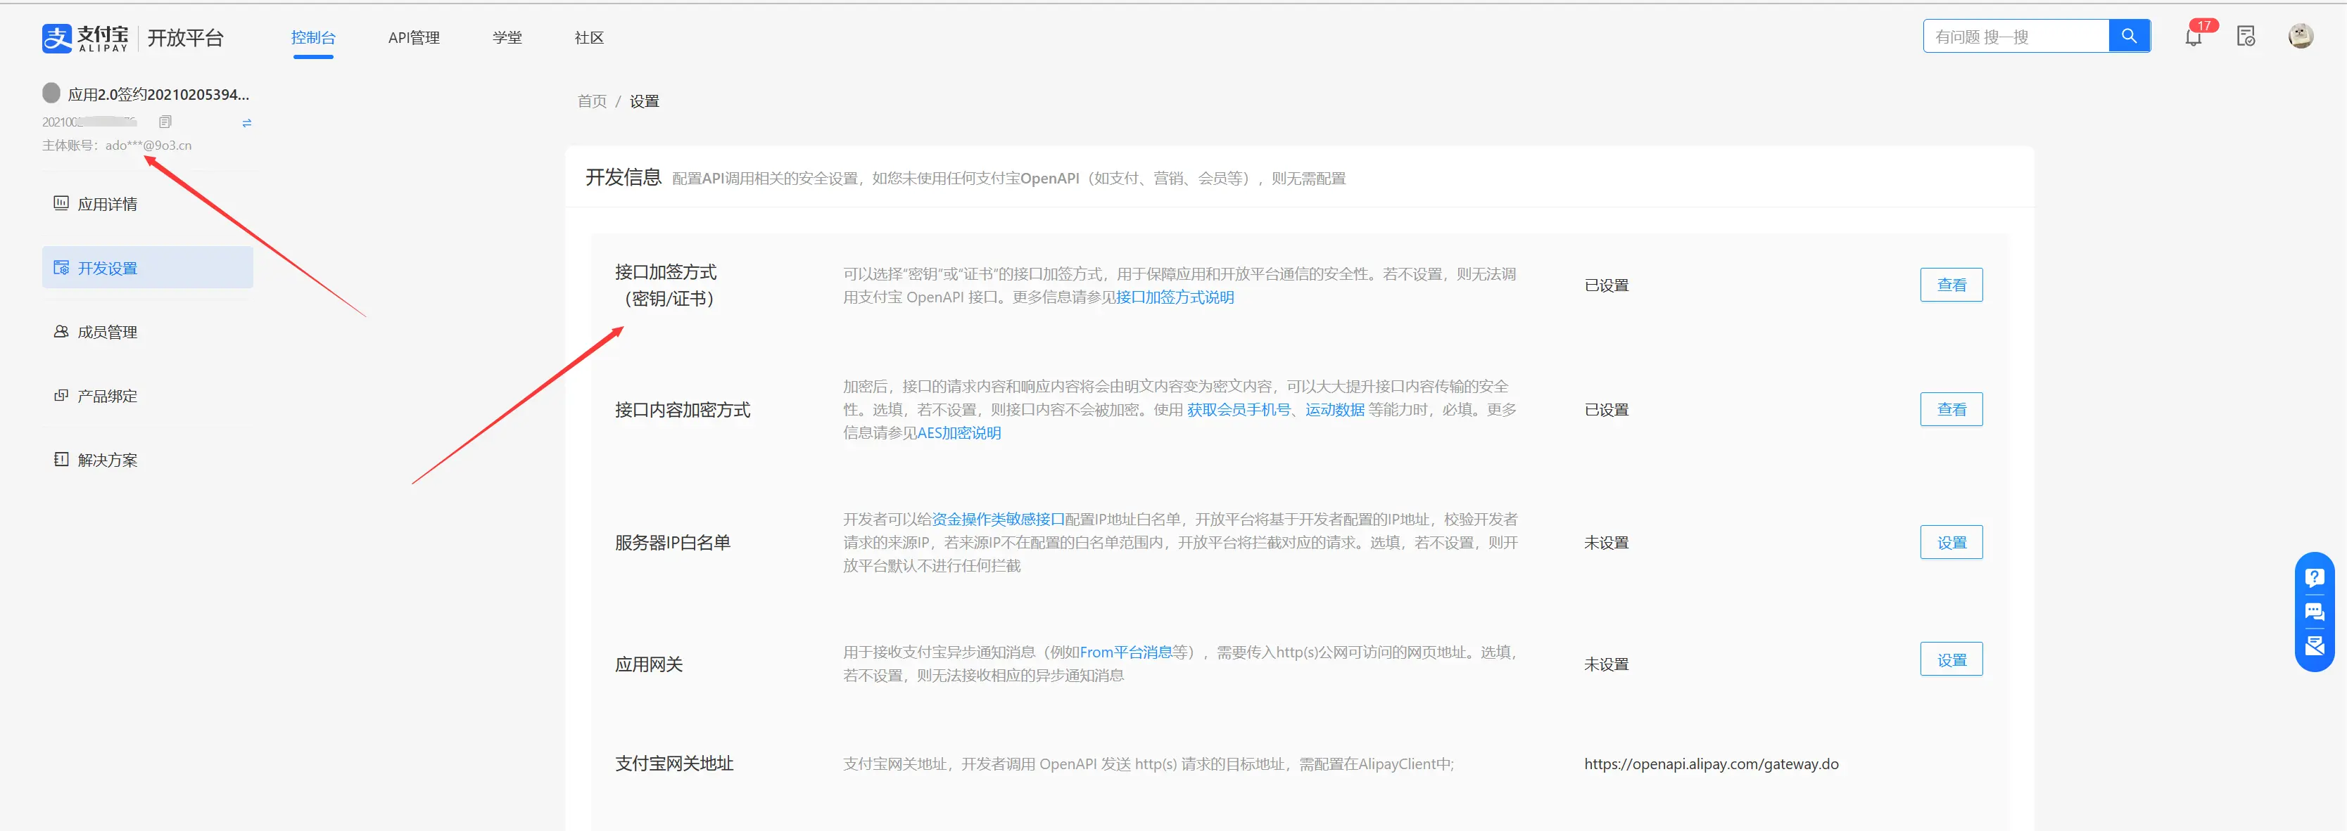This screenshot has height=831, width=2347.
Task: Open the user avatar menu
Action: click(x=2301, y=37)
